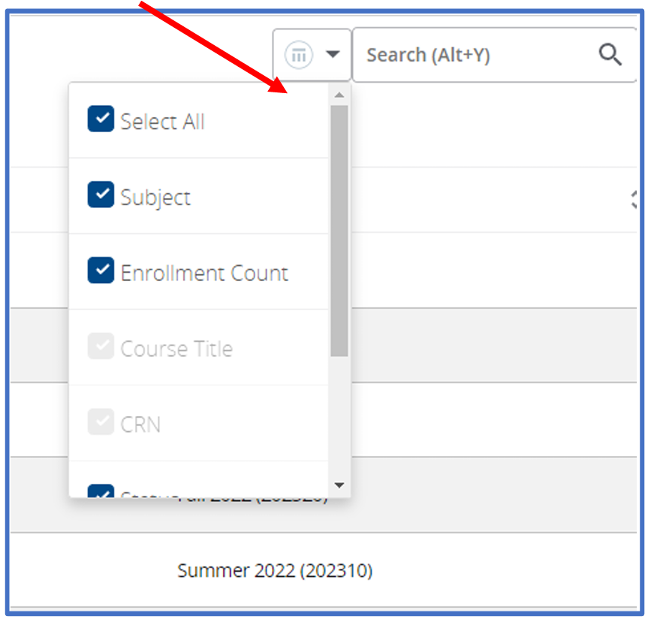This screenshot has width=648, height=619.
Task: Click the magnifying glass search icon
Action: click(610, 55)
